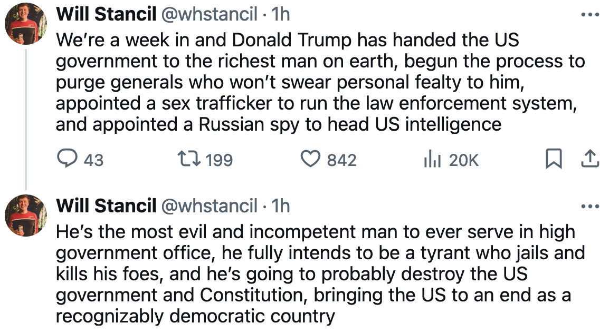Open the Will Stancil name link in the second tweet
609x333 pixels.
click(106, 205)
